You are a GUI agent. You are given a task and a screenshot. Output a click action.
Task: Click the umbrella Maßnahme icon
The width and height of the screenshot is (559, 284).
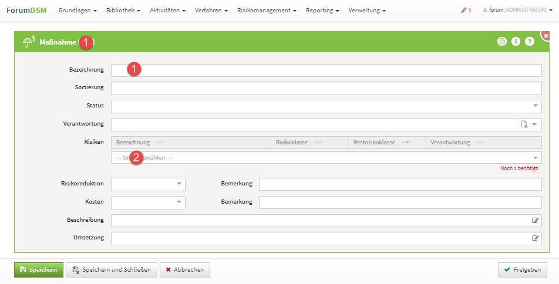[29, 42]
